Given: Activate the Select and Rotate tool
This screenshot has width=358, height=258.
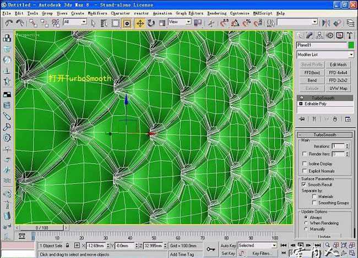Looking at the screenshot, I should pos(151,23).
